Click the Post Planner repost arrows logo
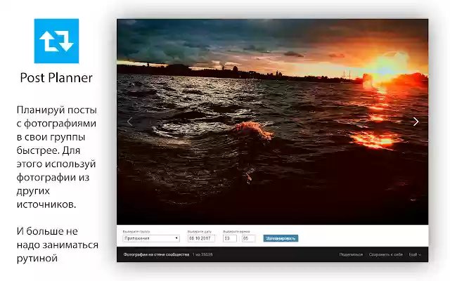The image size is (450, 281). [56, 41]
